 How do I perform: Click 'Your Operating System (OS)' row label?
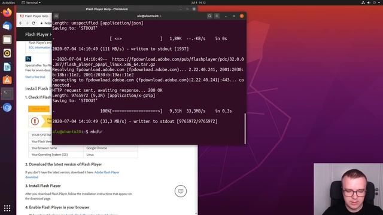pyautogui.click(x=50, y=155)
